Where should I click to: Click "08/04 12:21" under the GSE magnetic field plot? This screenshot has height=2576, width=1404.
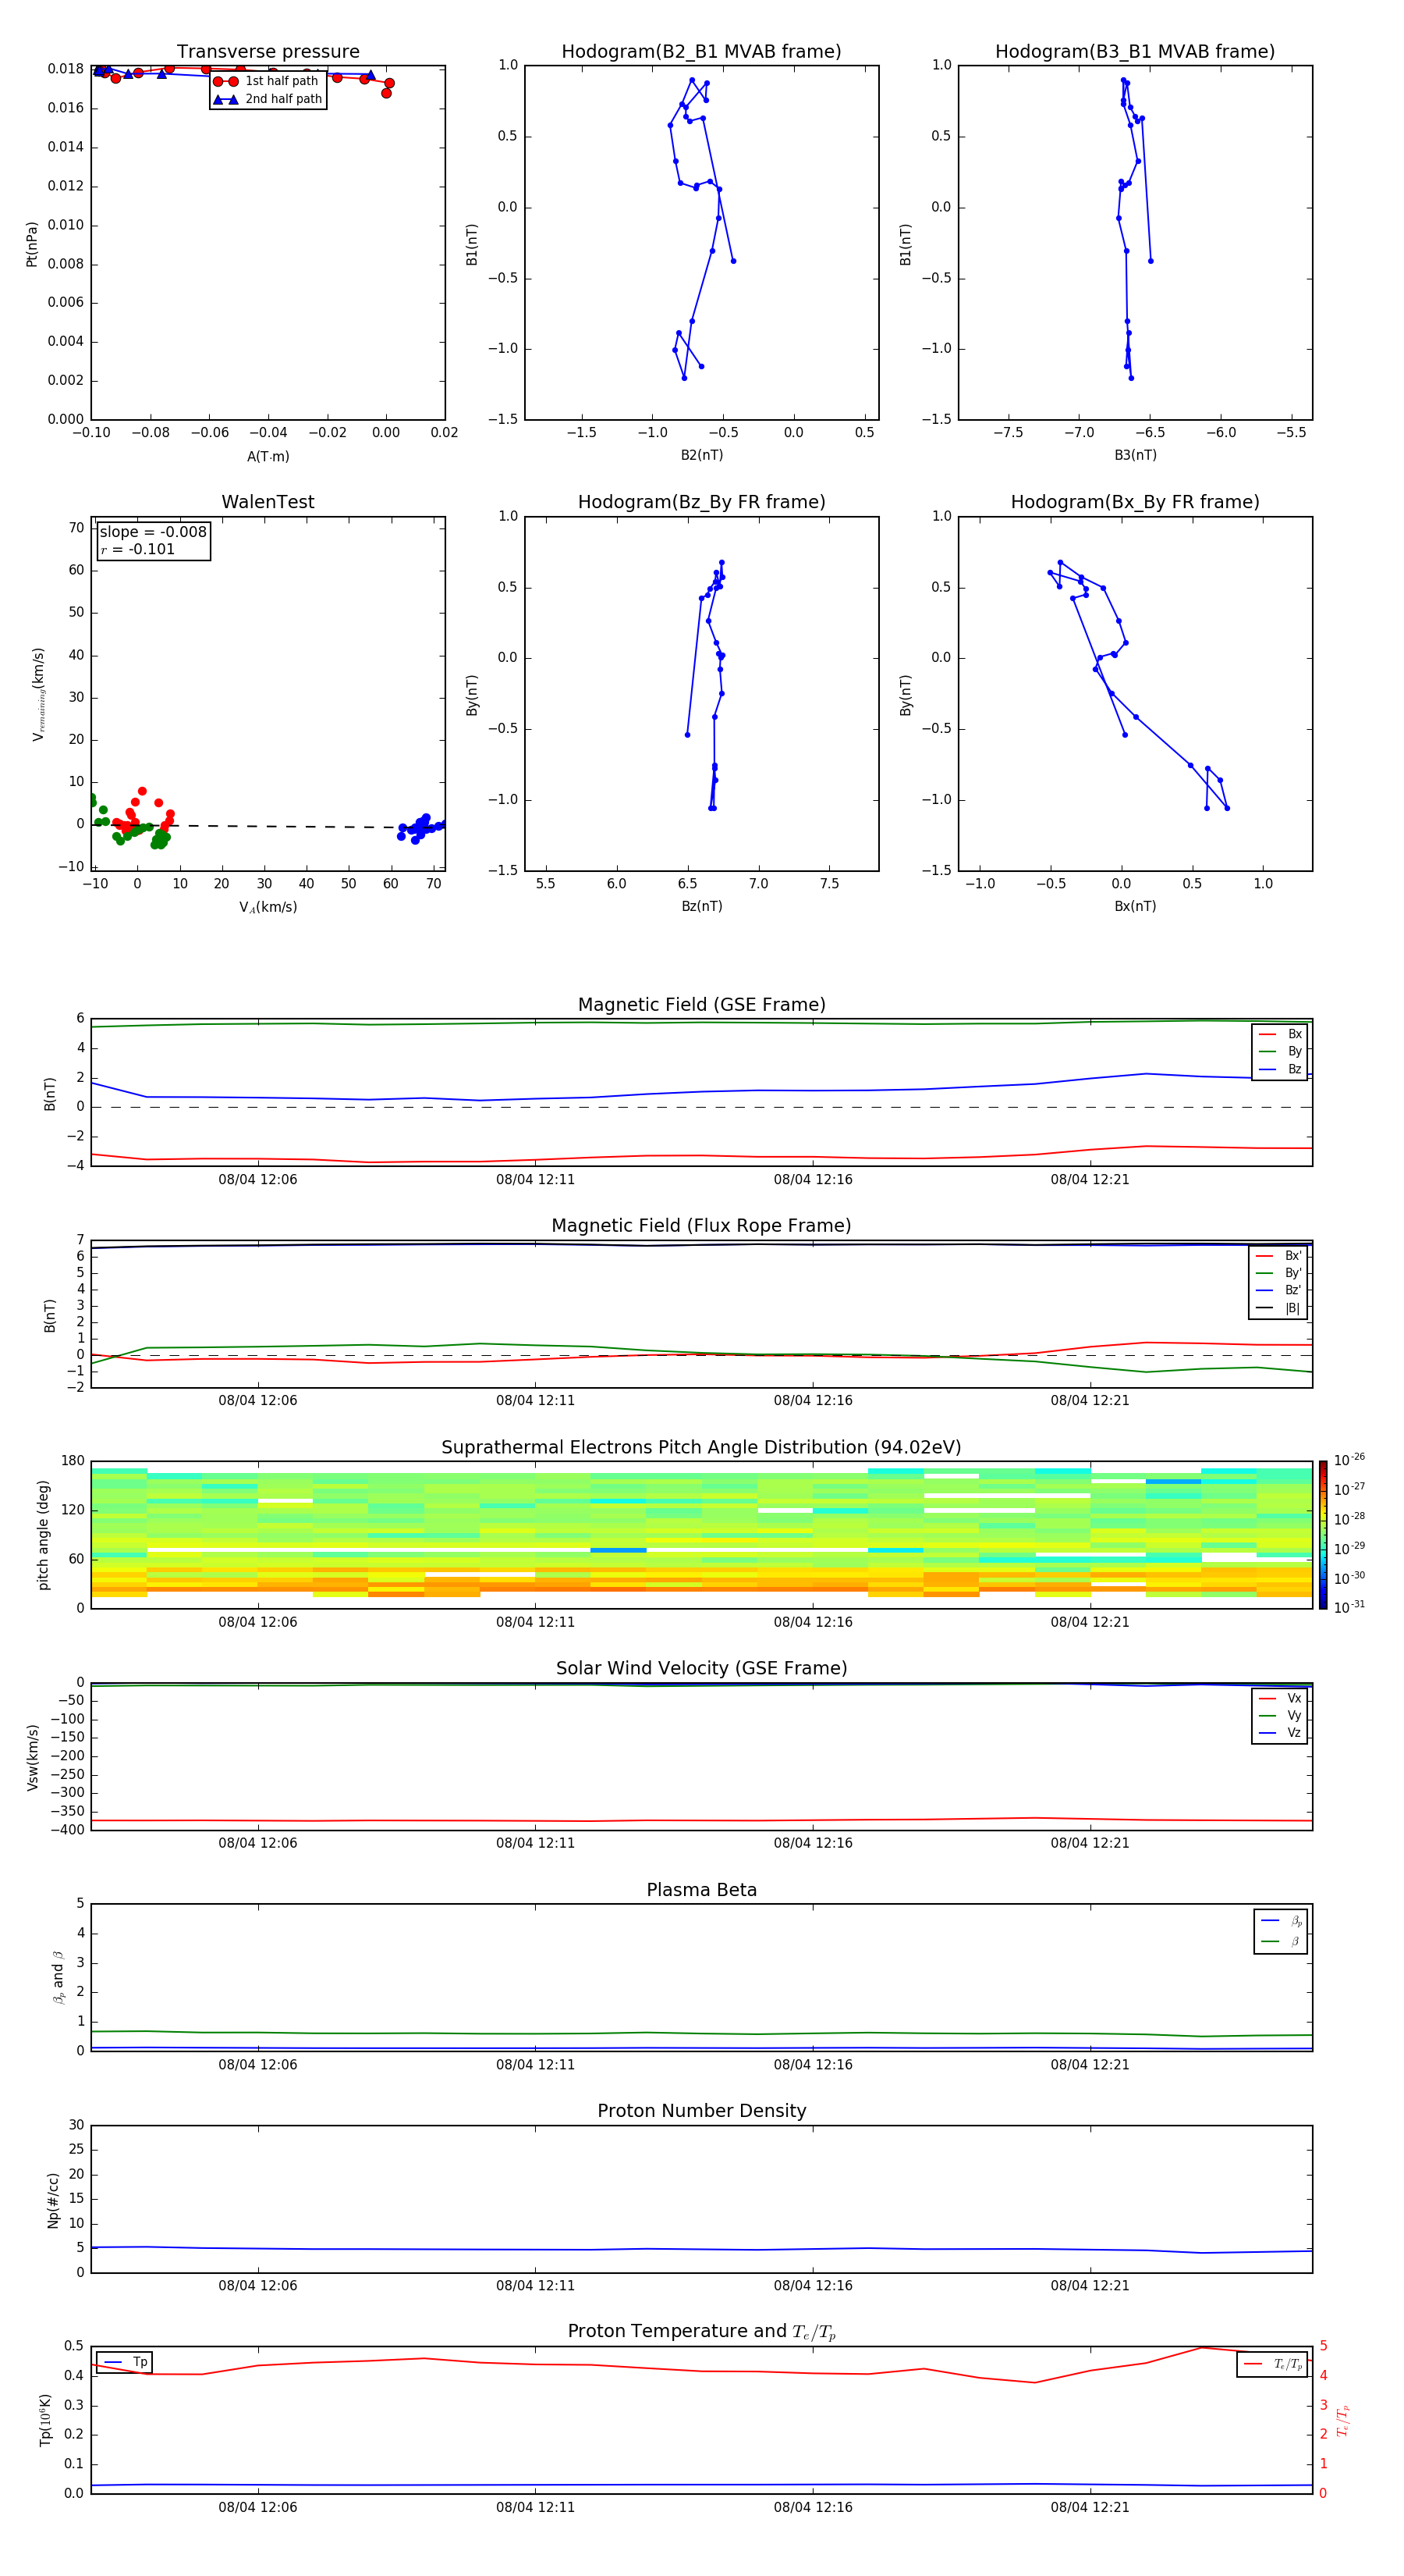click(x=1089, y=1180)
